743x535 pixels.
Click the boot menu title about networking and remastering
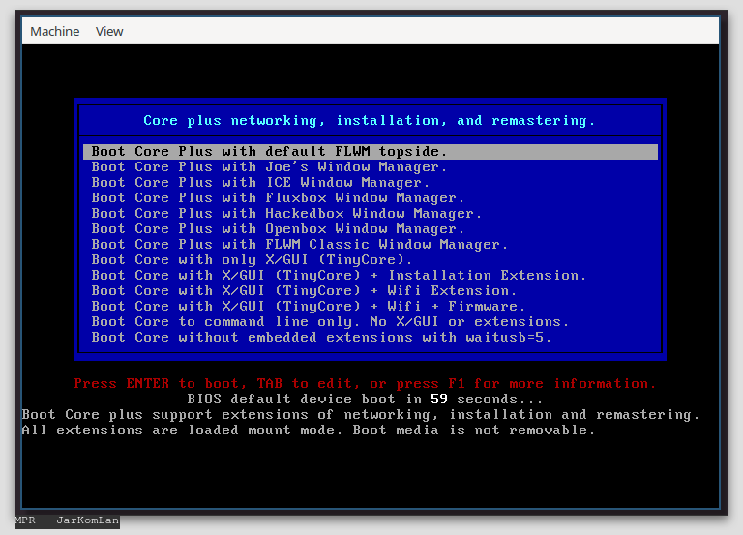click(x=370, y=121)
